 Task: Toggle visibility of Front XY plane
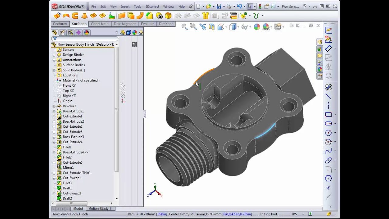123,85
